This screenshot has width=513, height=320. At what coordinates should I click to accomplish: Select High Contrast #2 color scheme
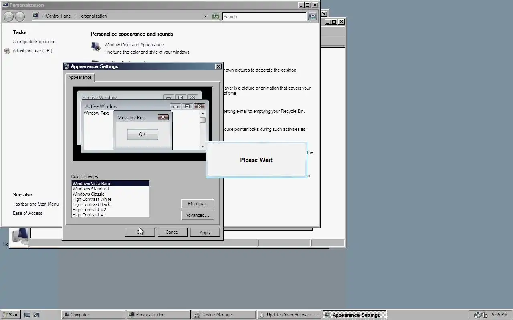click(111, 210)
